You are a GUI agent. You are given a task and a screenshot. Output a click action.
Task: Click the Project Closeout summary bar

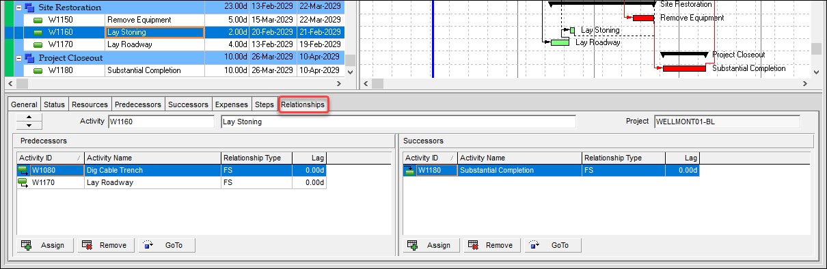coord(684,54)
